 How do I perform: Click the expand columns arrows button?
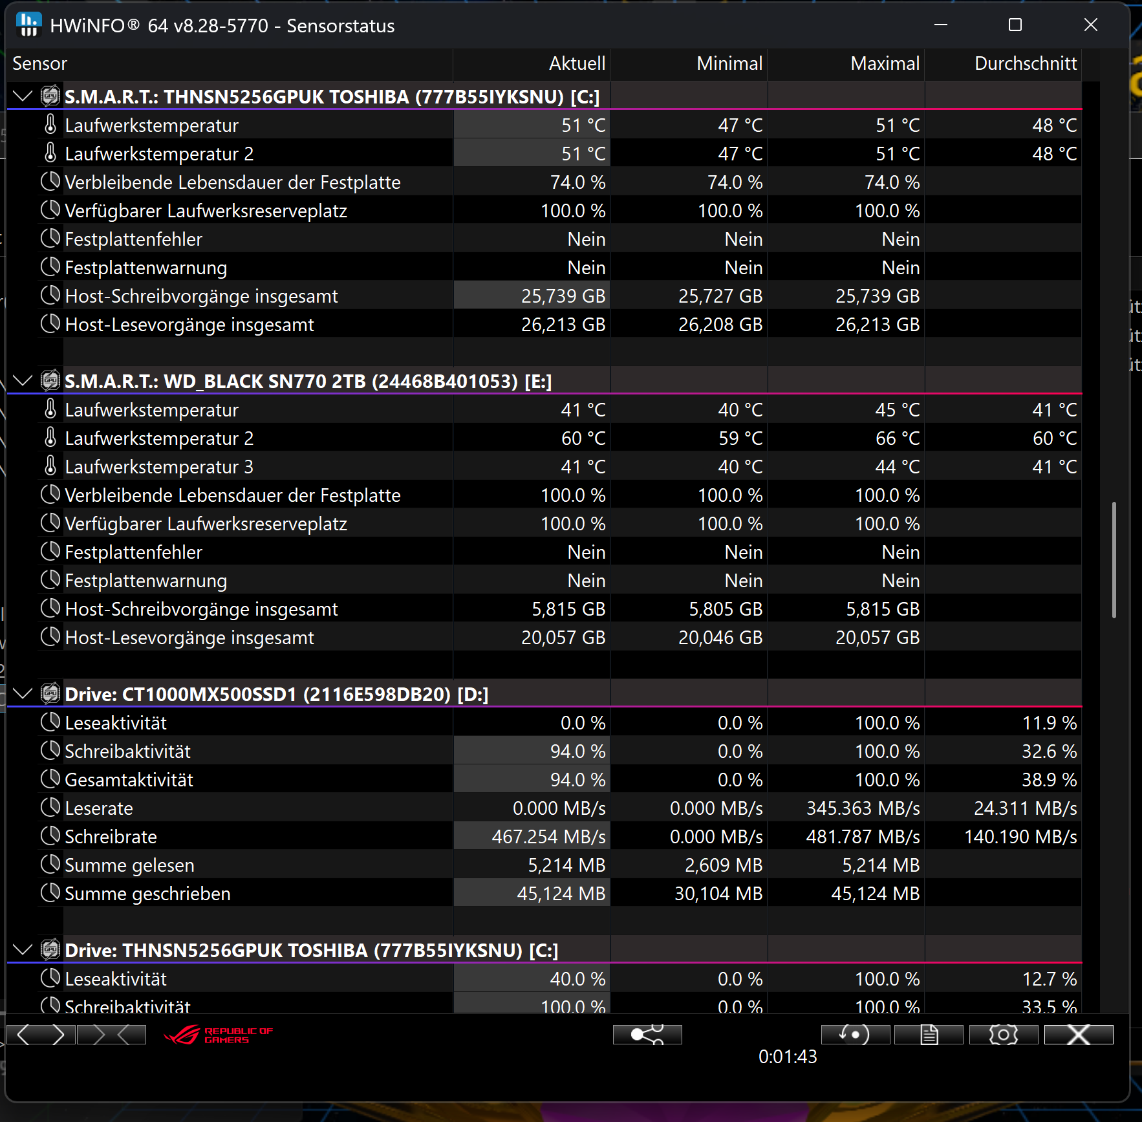41,1035
